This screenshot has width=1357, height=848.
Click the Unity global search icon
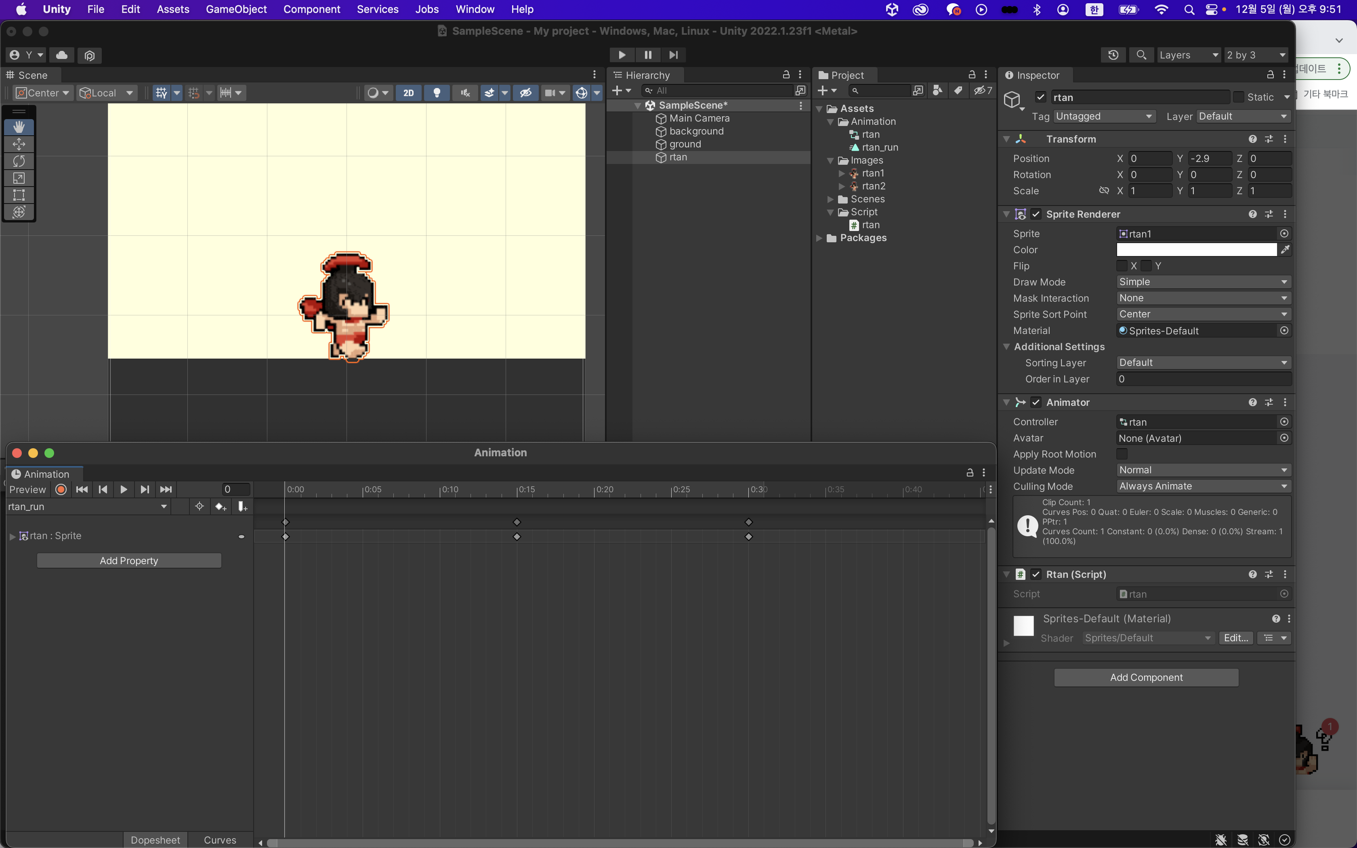click(x=1141, y=55)
